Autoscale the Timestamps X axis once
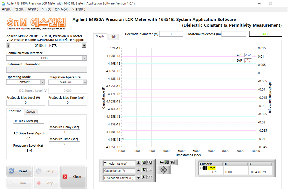288x195 pixels. click(144, 163)
